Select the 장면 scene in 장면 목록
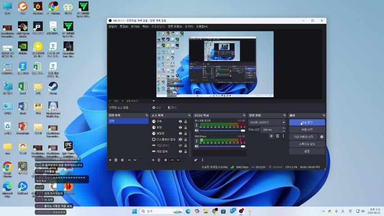Viewport: 384px width, 216px height. tap(128, 121)
